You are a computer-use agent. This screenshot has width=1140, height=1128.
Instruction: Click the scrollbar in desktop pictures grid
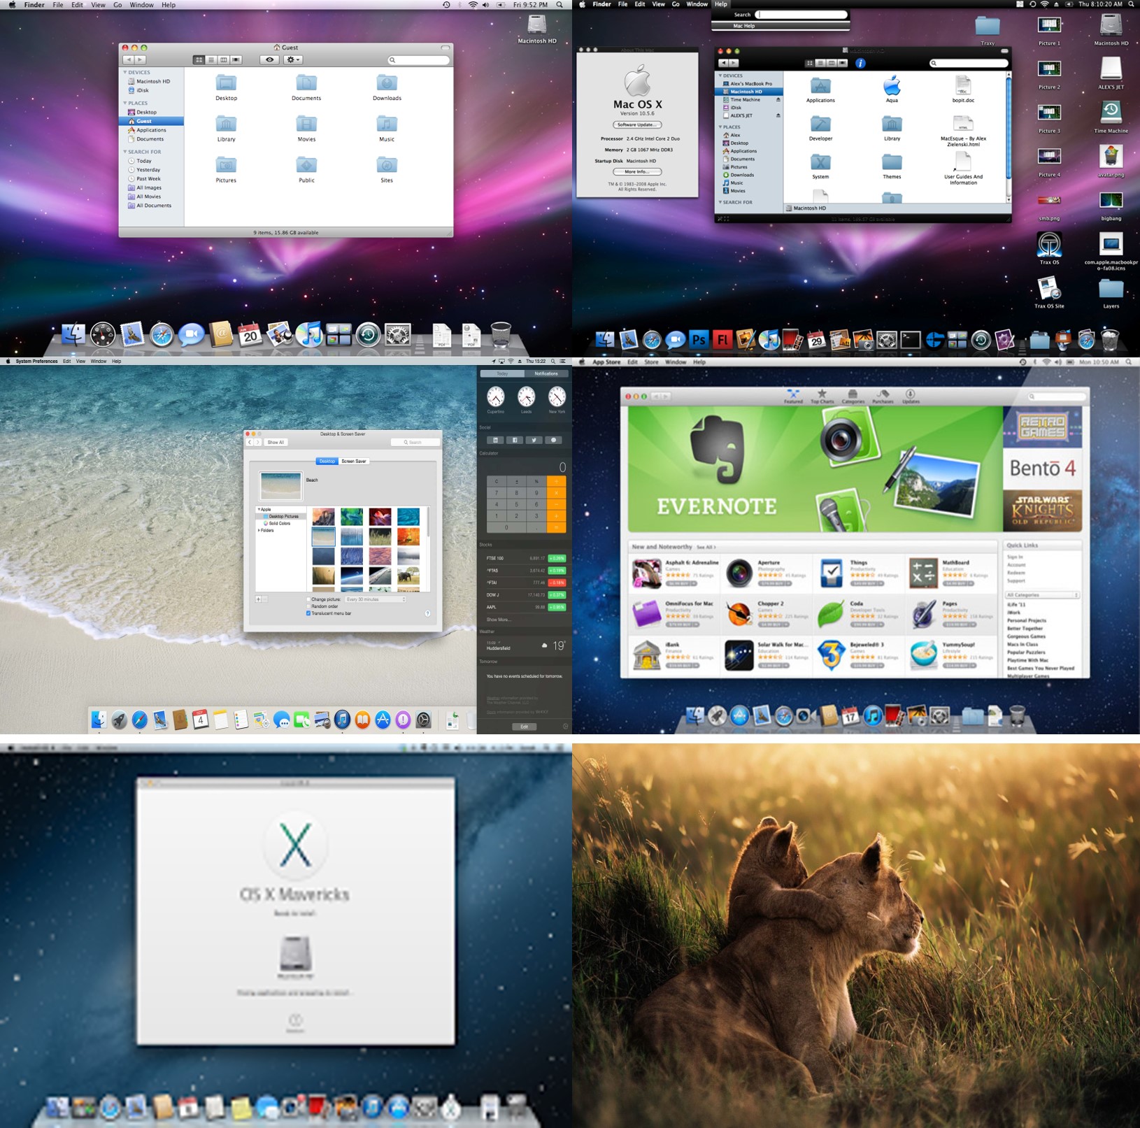[x=427, y=523]
